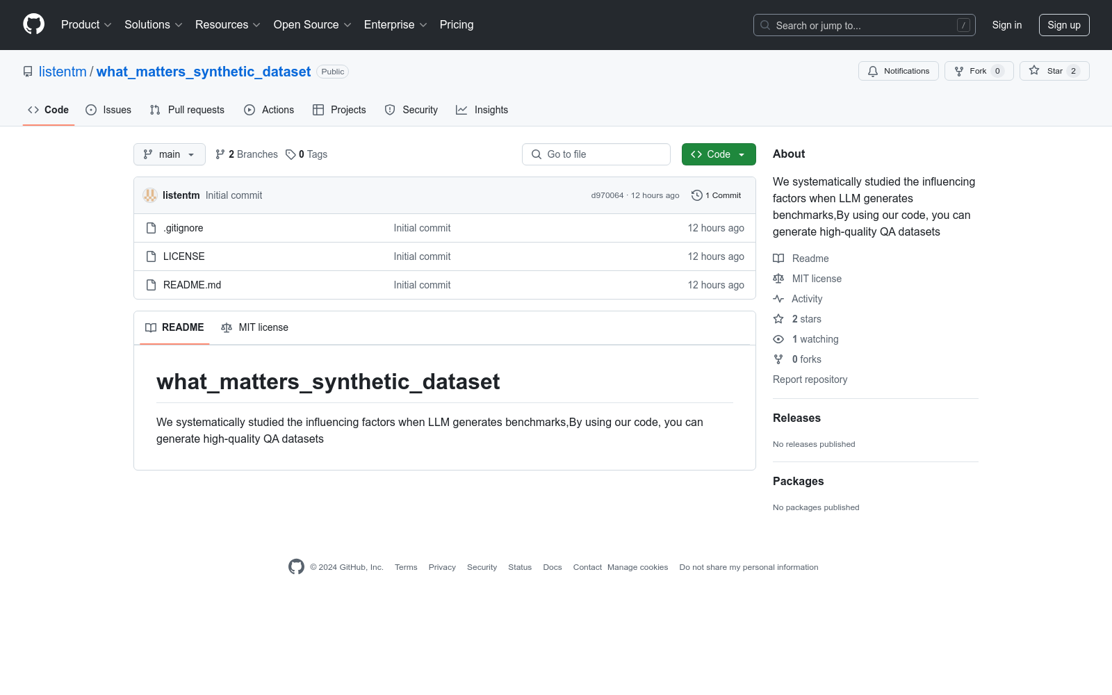1112x695 pixels.
Task: Open the Pricing page
Action: tap(457, 25)
